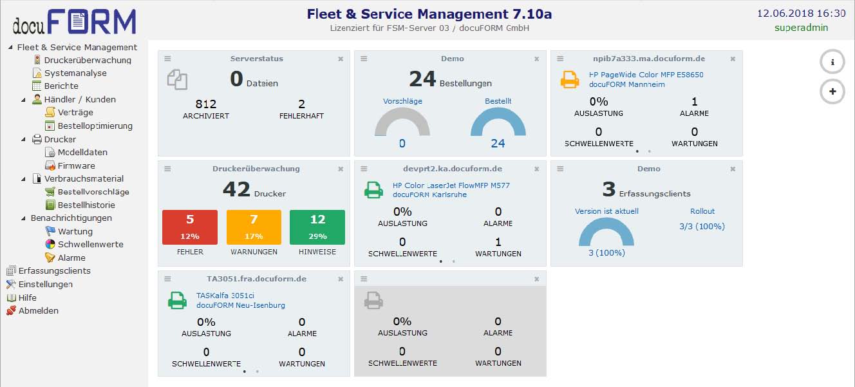Close the Demo Bestellungen widget
Viewport: 855px width, 387px height.
(x=536, y=59)
